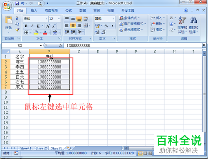
Task: Open Sort and Filter (排序和筛选)
Action: pyautogui.click(x=182, y=25)
